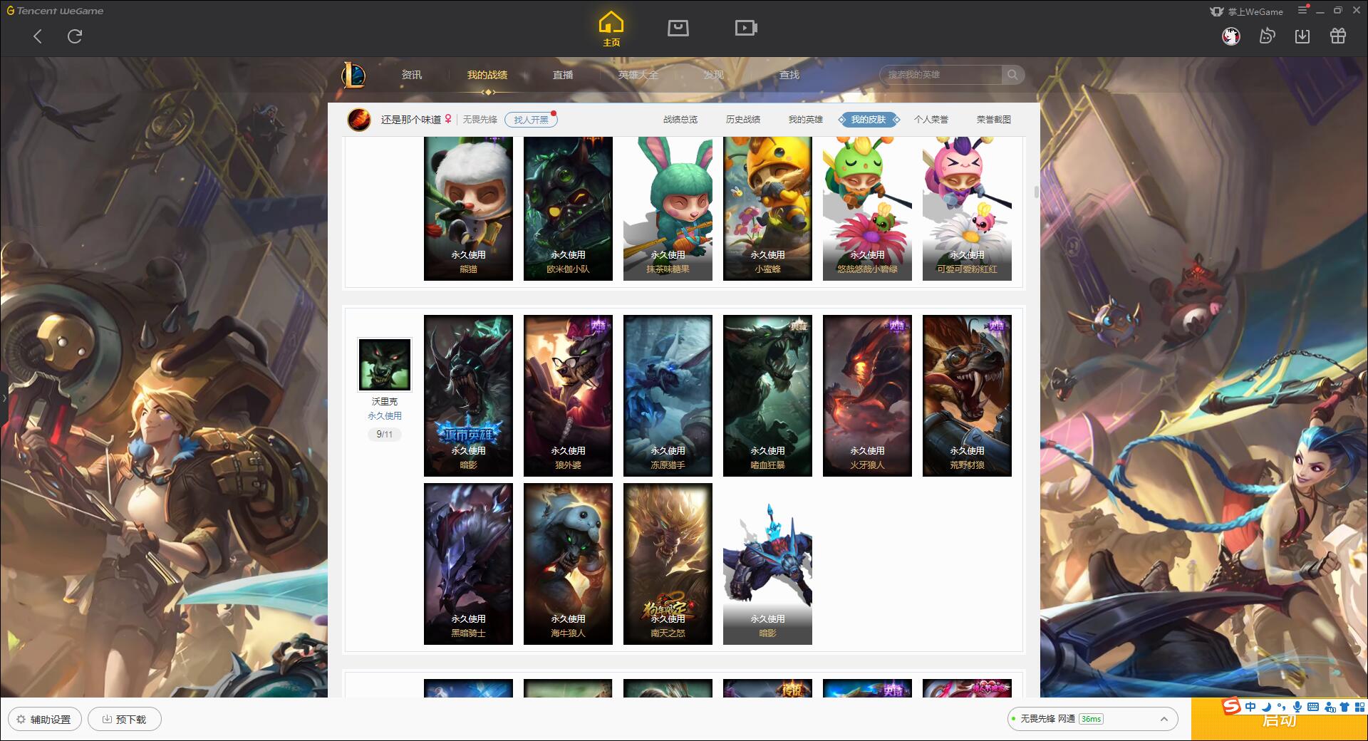Image resolution: width=1368 pixels, height=741 pixels.
Task: Click Sogou microphone voice input
Action: pos(1297,707)
